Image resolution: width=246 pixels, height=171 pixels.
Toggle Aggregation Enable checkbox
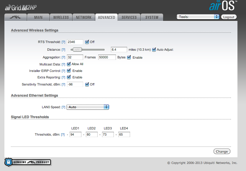(129, 57)
